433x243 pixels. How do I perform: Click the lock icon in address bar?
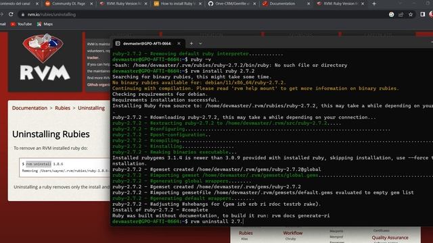point(23,15)
